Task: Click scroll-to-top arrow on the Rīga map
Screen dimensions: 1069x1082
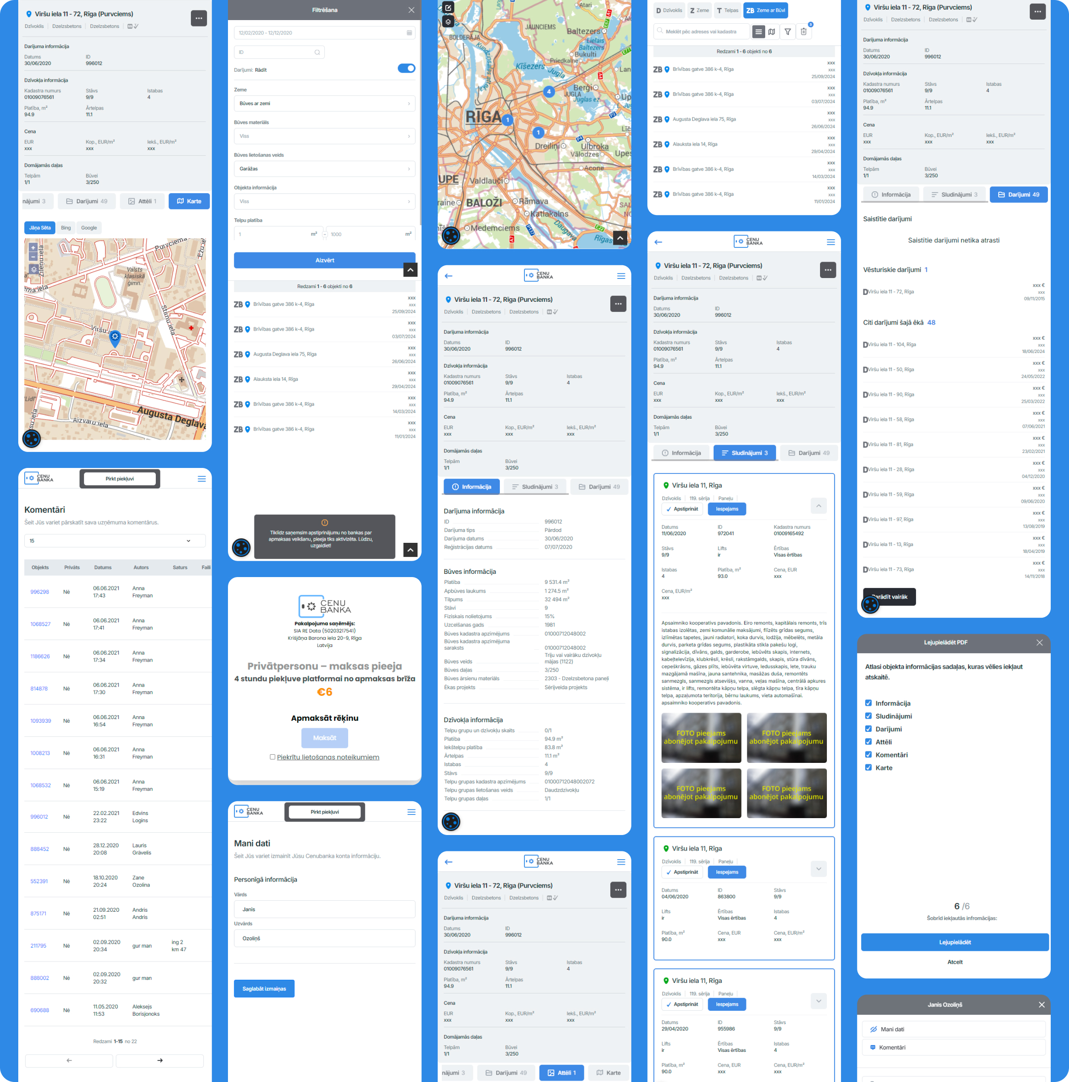Action: (x=619, y=238)
